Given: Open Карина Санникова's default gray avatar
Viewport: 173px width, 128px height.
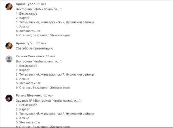Looking at the screenshot, I should 9,59.
